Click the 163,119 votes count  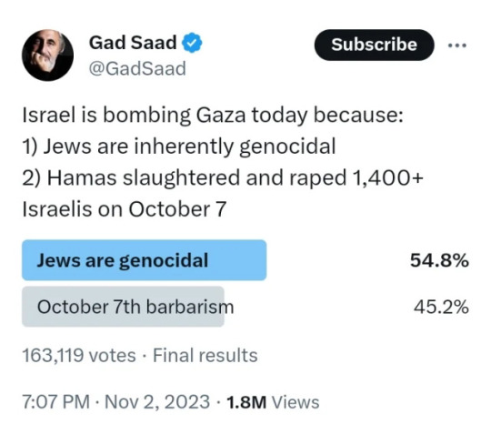coord(79,356)
